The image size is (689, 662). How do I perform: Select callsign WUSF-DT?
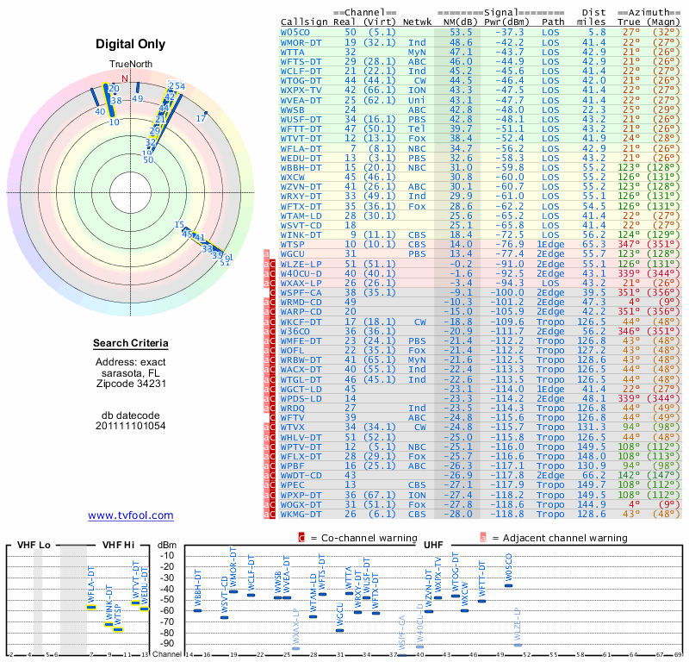(x=301, y=119)
